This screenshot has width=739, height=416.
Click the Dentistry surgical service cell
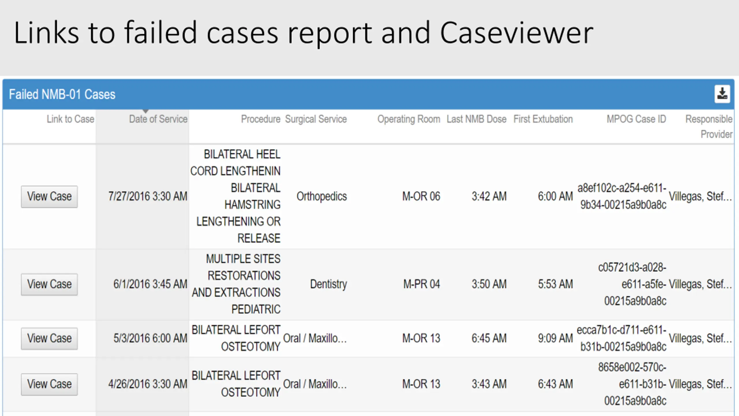coord(328,284)
